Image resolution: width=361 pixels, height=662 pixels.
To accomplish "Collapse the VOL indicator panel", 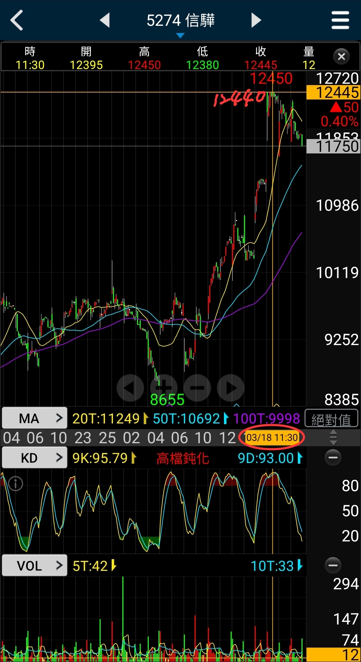I will tap(333, 566).
